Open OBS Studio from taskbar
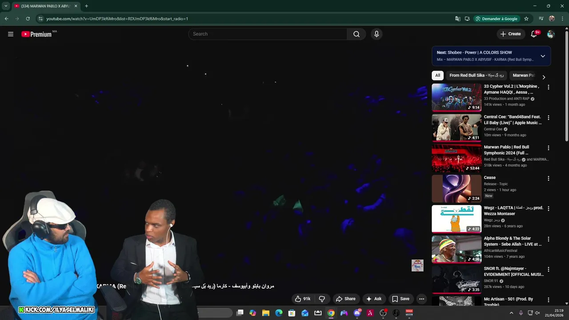The width and height of the screenshot is (569, 320). [383, 313]
